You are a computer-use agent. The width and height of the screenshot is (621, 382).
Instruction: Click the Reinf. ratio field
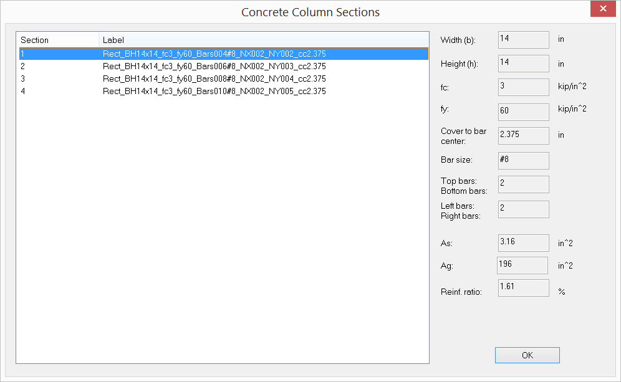[523, 287]
